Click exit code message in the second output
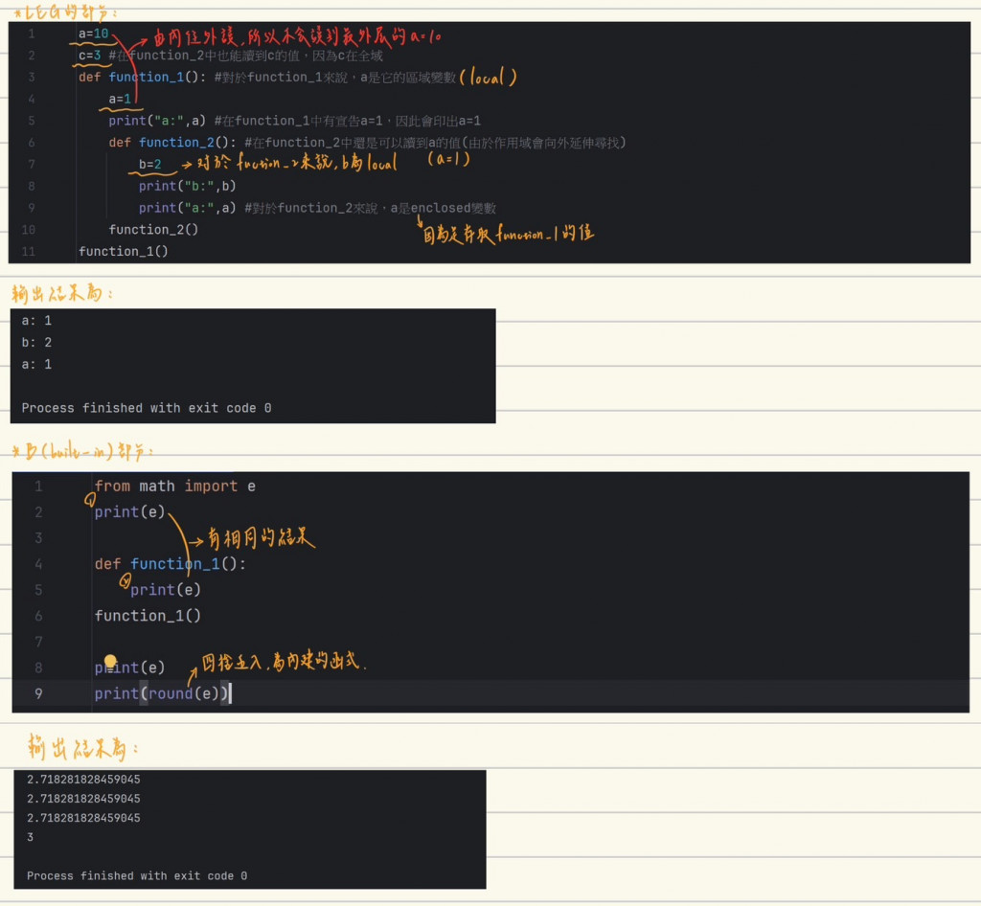 (137, 876)
